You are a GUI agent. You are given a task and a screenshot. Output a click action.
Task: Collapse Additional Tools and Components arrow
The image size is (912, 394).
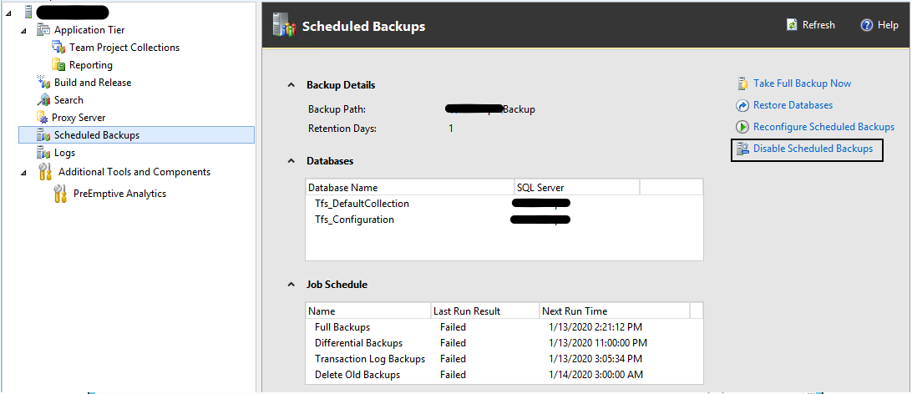point(23,173)
